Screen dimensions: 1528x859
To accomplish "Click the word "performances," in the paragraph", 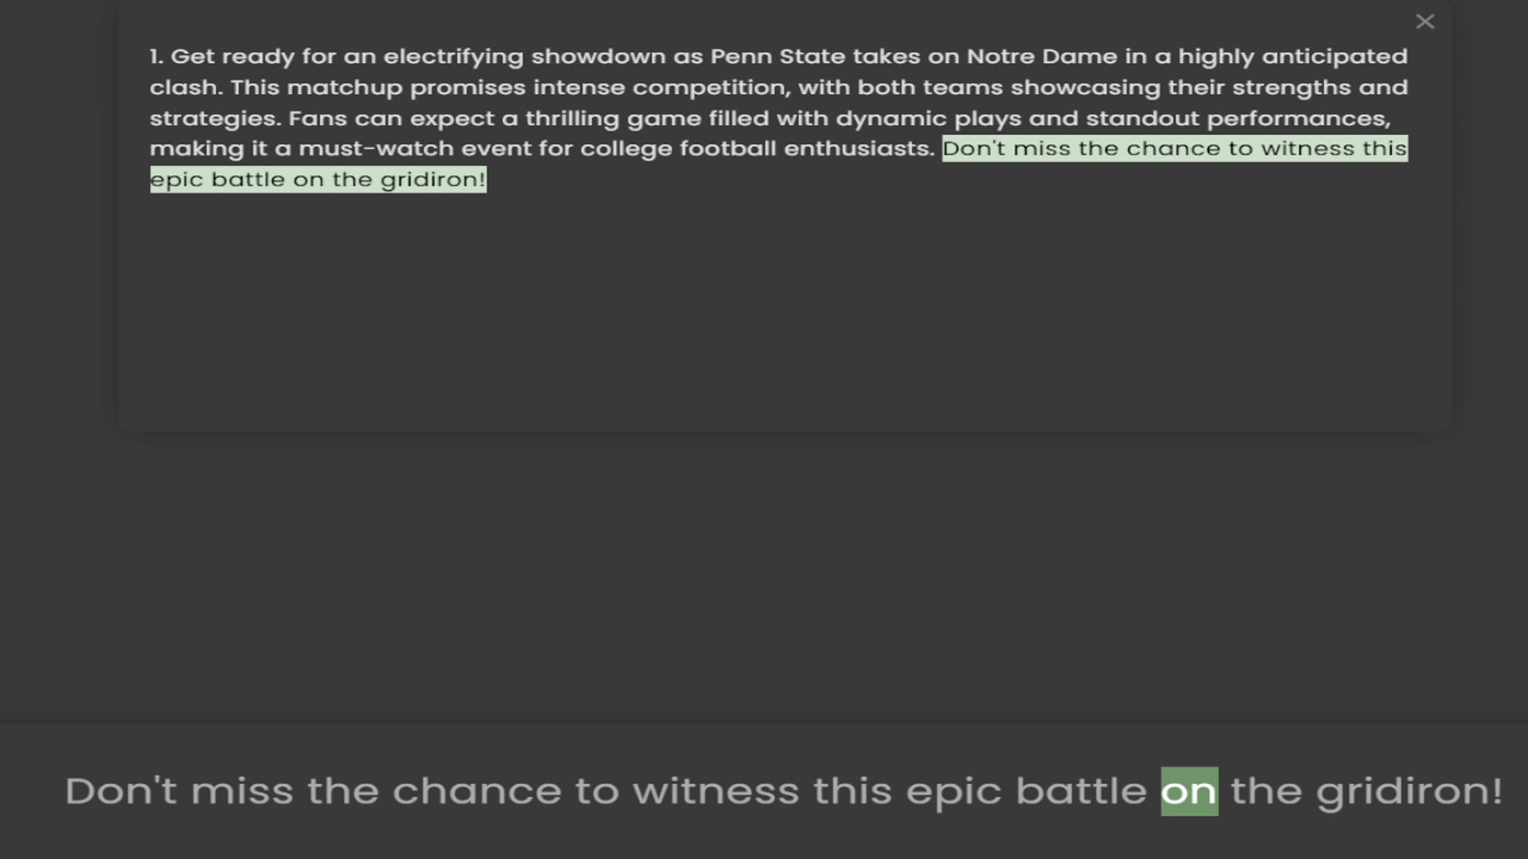I will (x=1299, y=119).
